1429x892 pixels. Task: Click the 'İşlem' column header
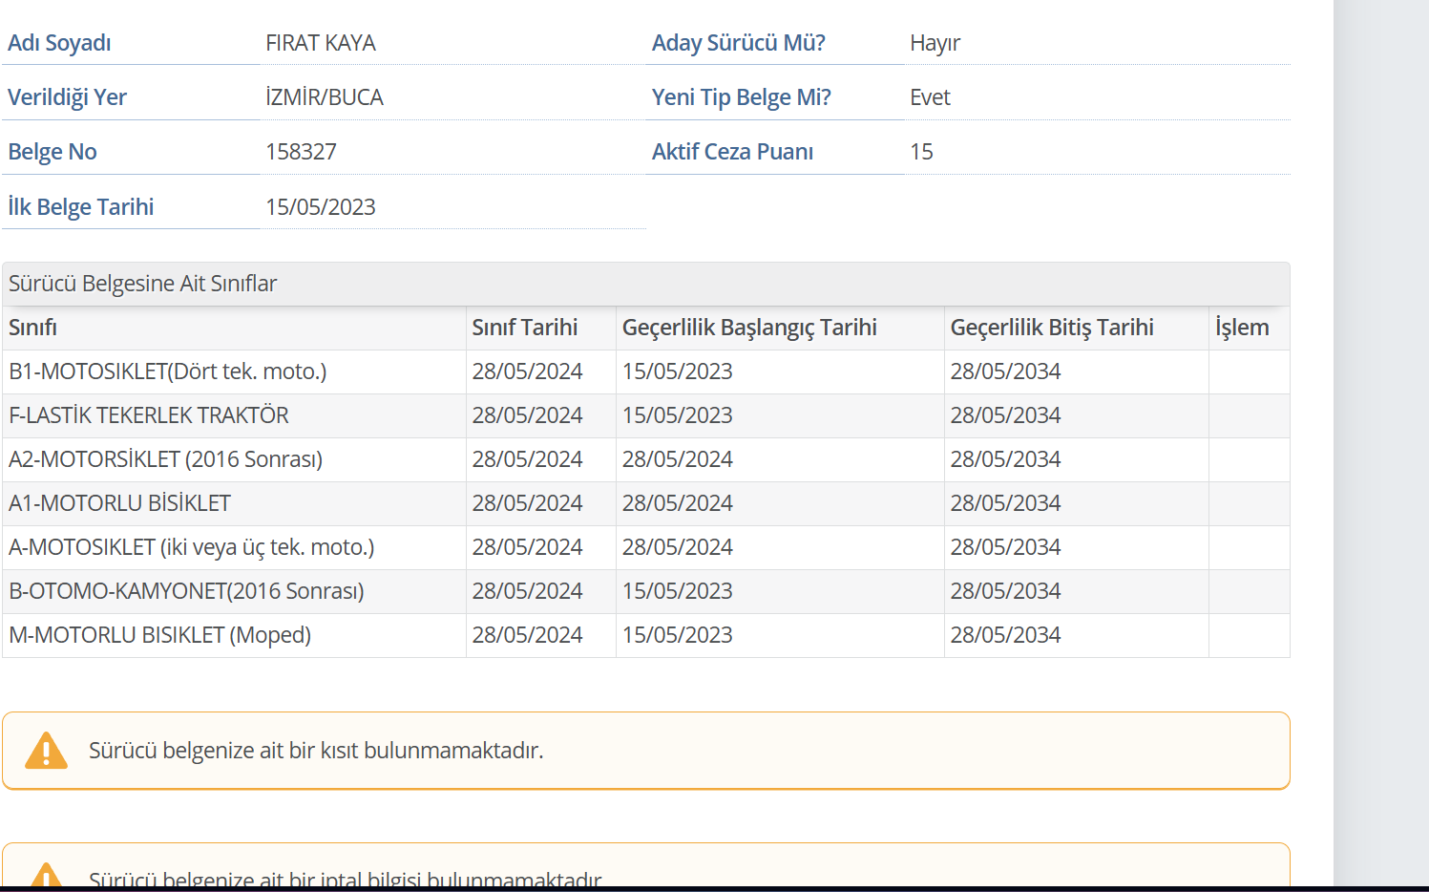pyautogui.click(x=1242, y=328)
